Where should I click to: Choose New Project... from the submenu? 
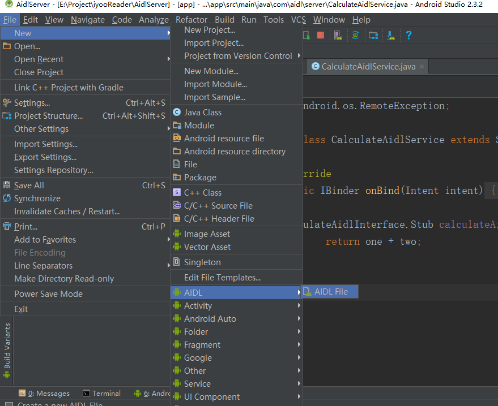pos(237,30)
